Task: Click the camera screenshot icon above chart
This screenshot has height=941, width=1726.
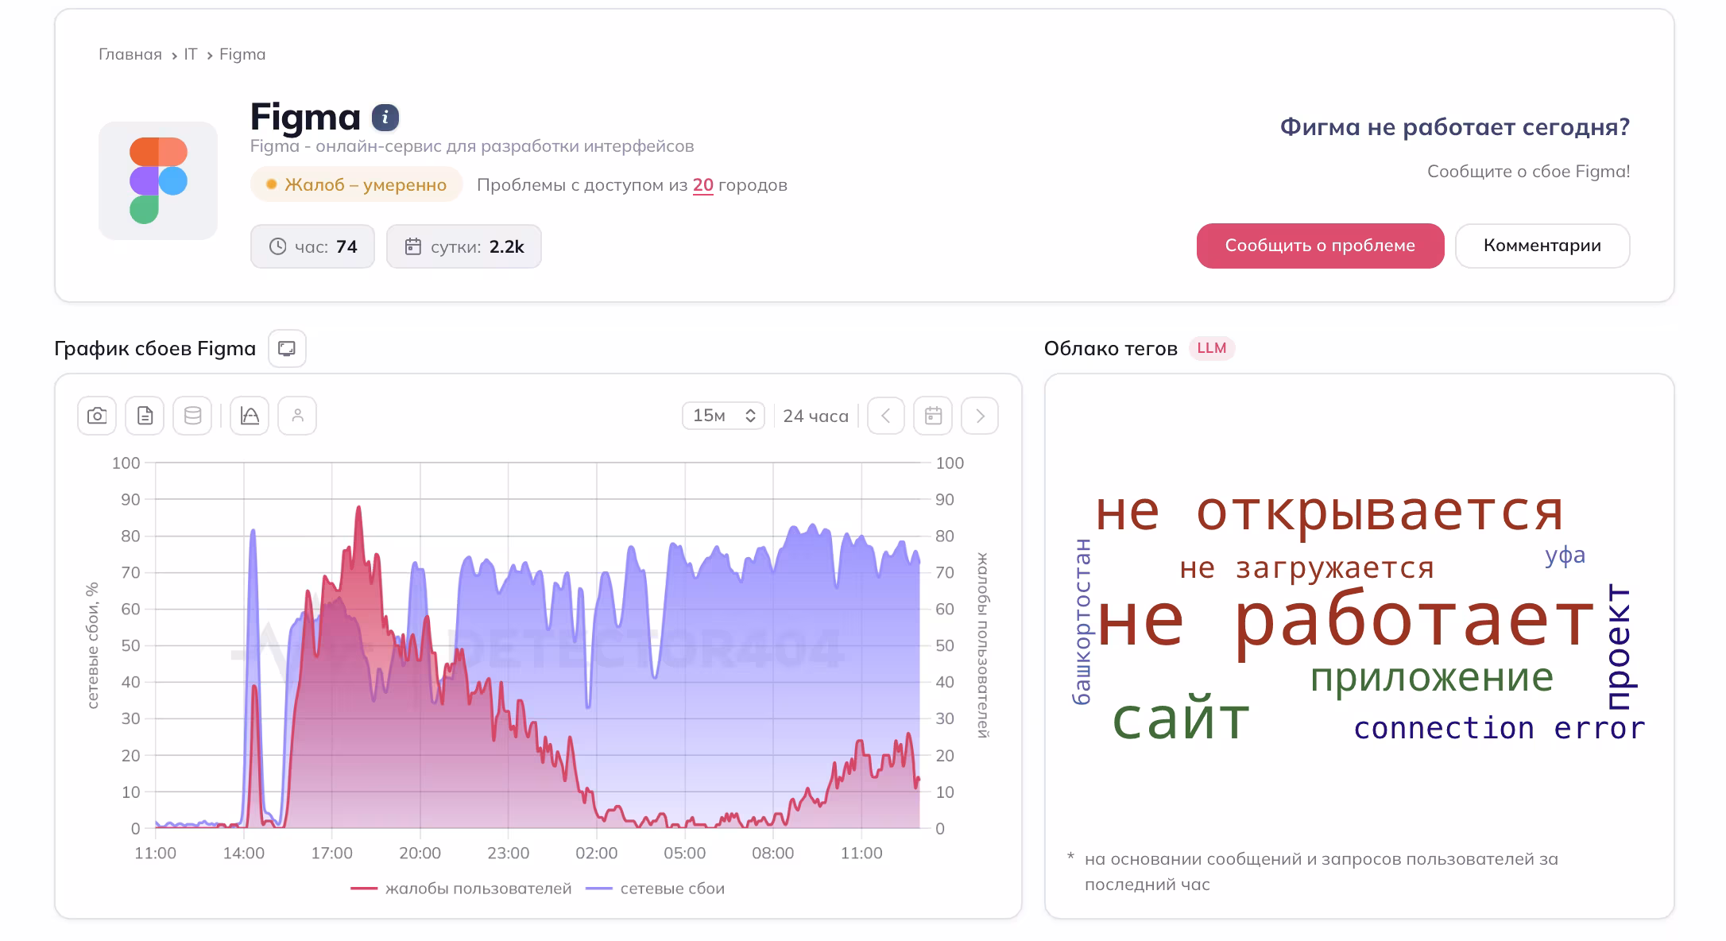Action: pyautogui.click(x=97, y=416)
